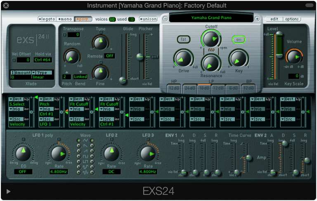
Task: Click Yamaha Grand Piano instrument name display
Action: pyautogui.click(x=211, y=18)
